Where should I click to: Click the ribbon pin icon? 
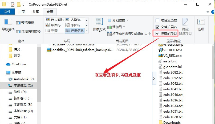207,12
